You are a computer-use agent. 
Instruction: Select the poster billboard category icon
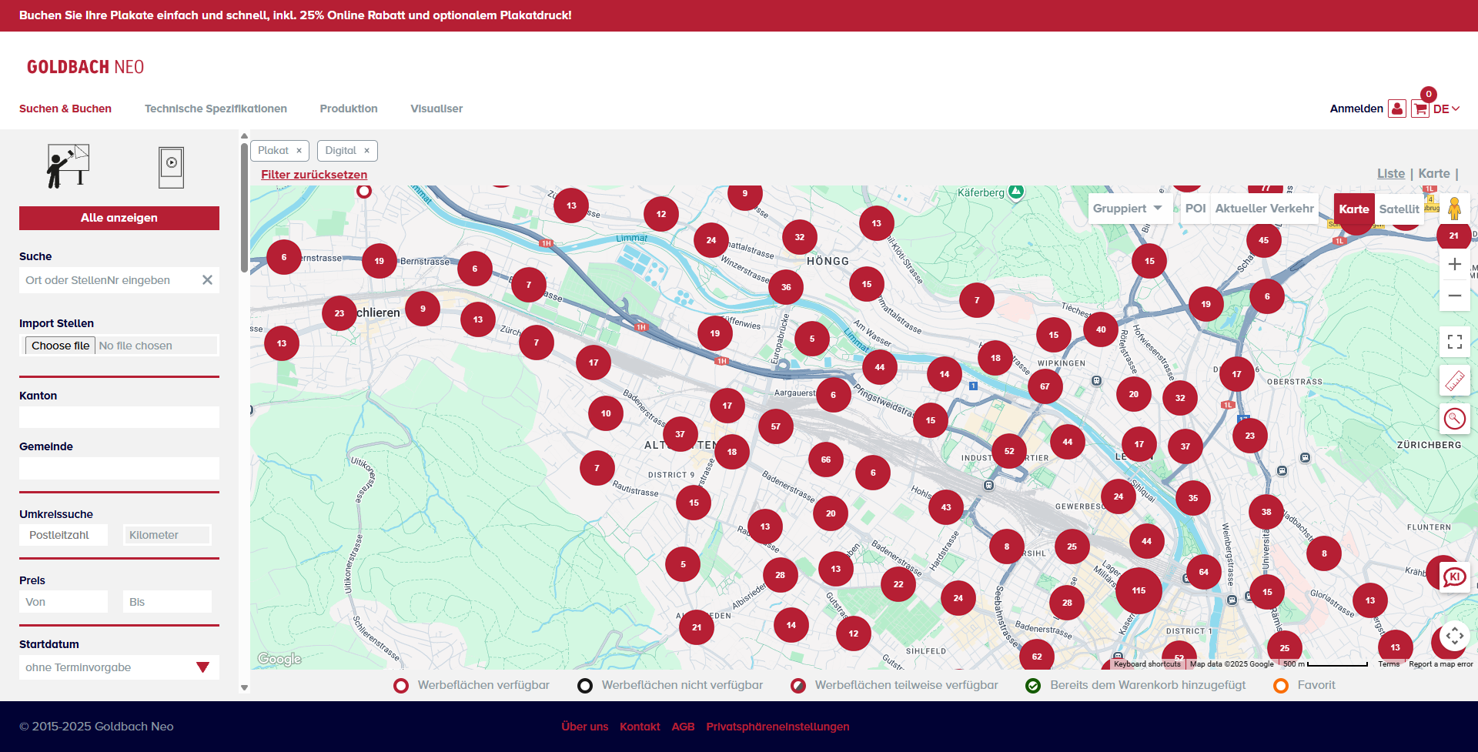68,166
